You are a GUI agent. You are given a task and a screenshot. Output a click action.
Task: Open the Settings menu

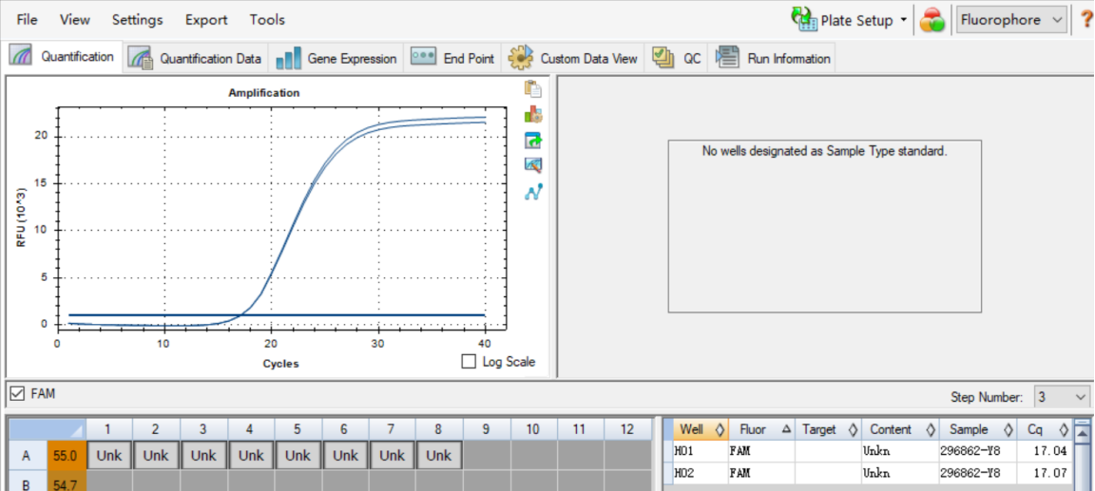point(138,20)
